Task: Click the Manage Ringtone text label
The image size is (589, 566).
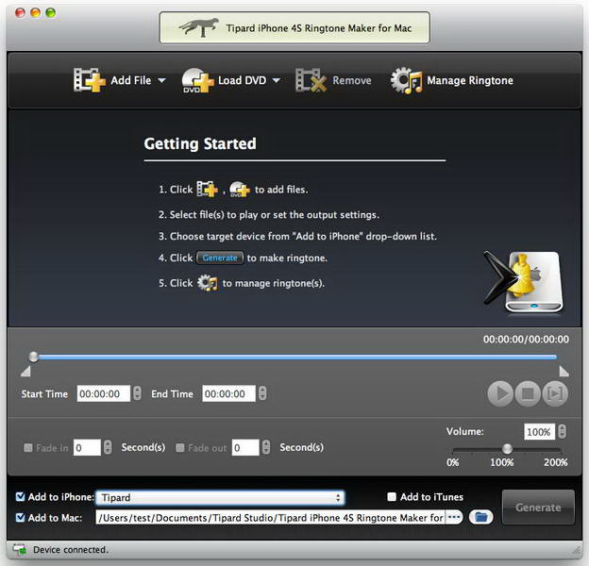Action: coord(470,80)
